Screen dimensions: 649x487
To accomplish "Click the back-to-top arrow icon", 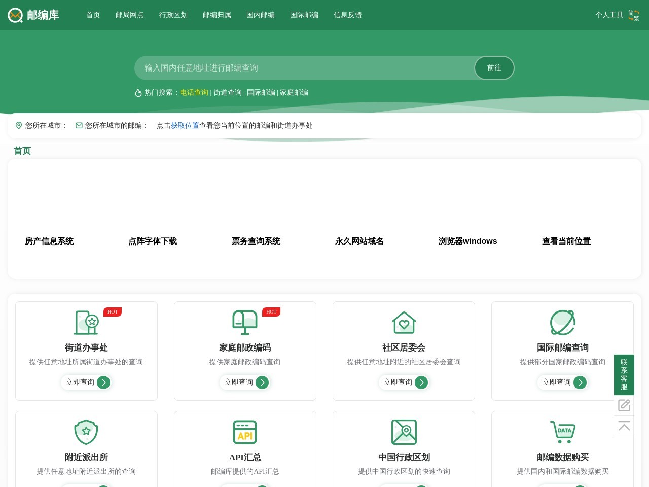I will pyautogui.click(x=624, y=426).
